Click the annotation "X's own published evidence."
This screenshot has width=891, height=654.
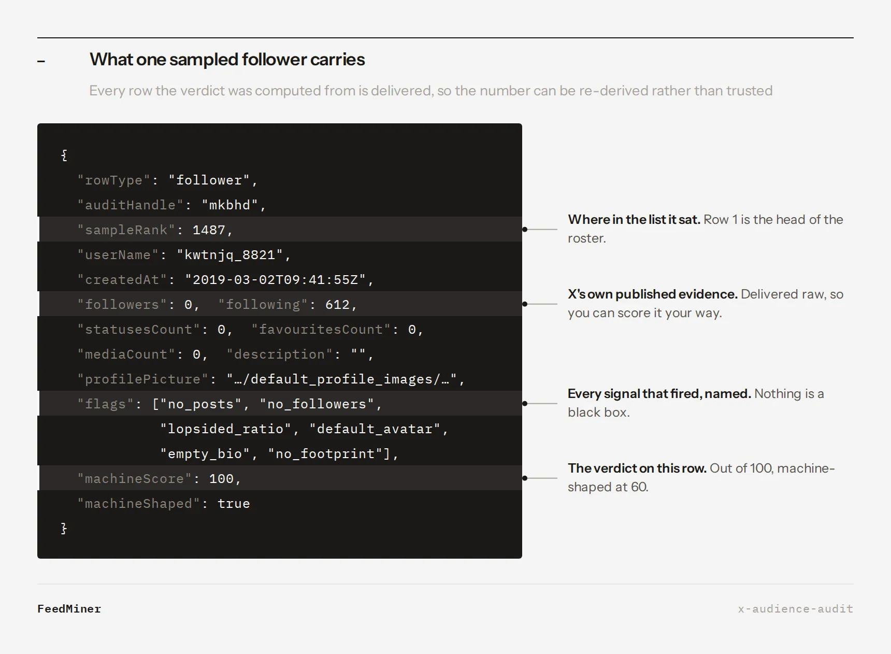(x=653, y=294)
